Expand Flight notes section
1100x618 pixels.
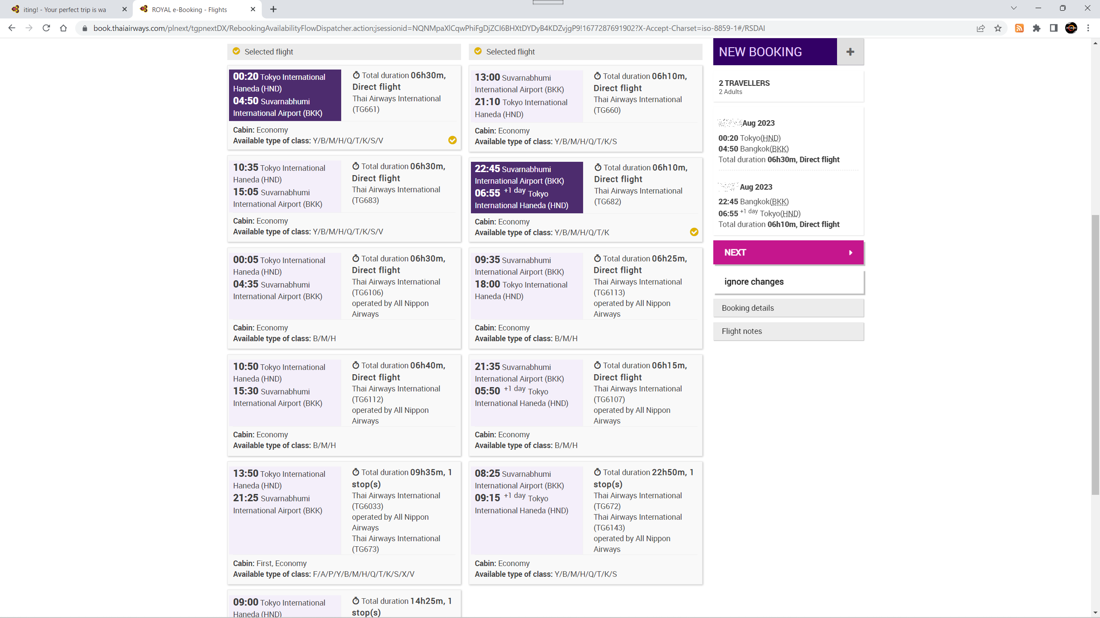tap(788, 331)
